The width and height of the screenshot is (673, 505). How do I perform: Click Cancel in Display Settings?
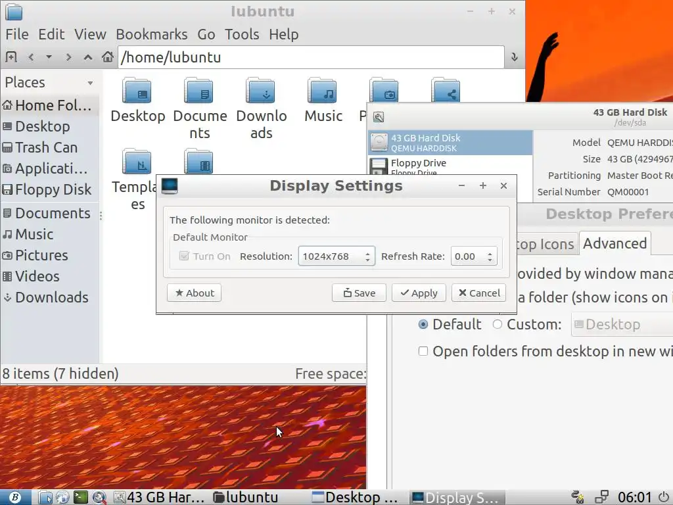click(x=478, y=293)
